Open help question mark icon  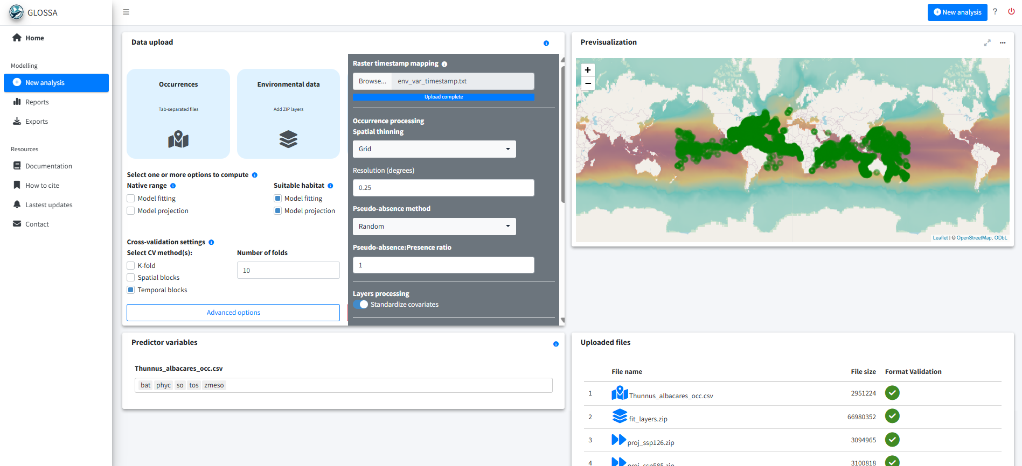995,12
